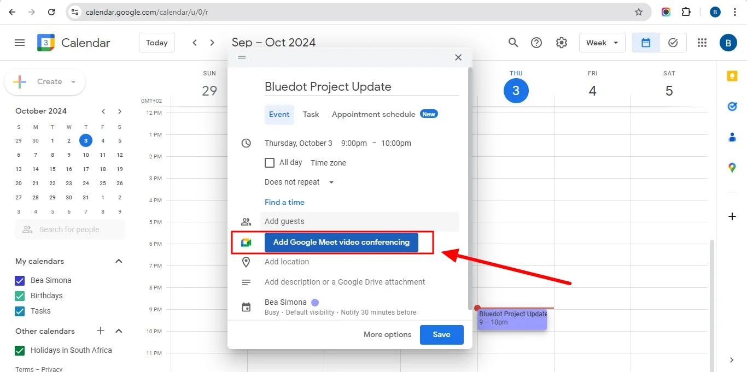
Task: Go to next week arrow in header
Action: tap(212, 43)
